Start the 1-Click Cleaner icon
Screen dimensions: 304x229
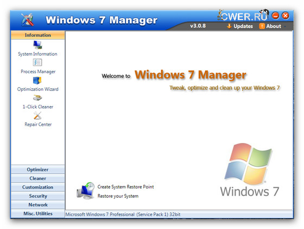coord(37,98)
